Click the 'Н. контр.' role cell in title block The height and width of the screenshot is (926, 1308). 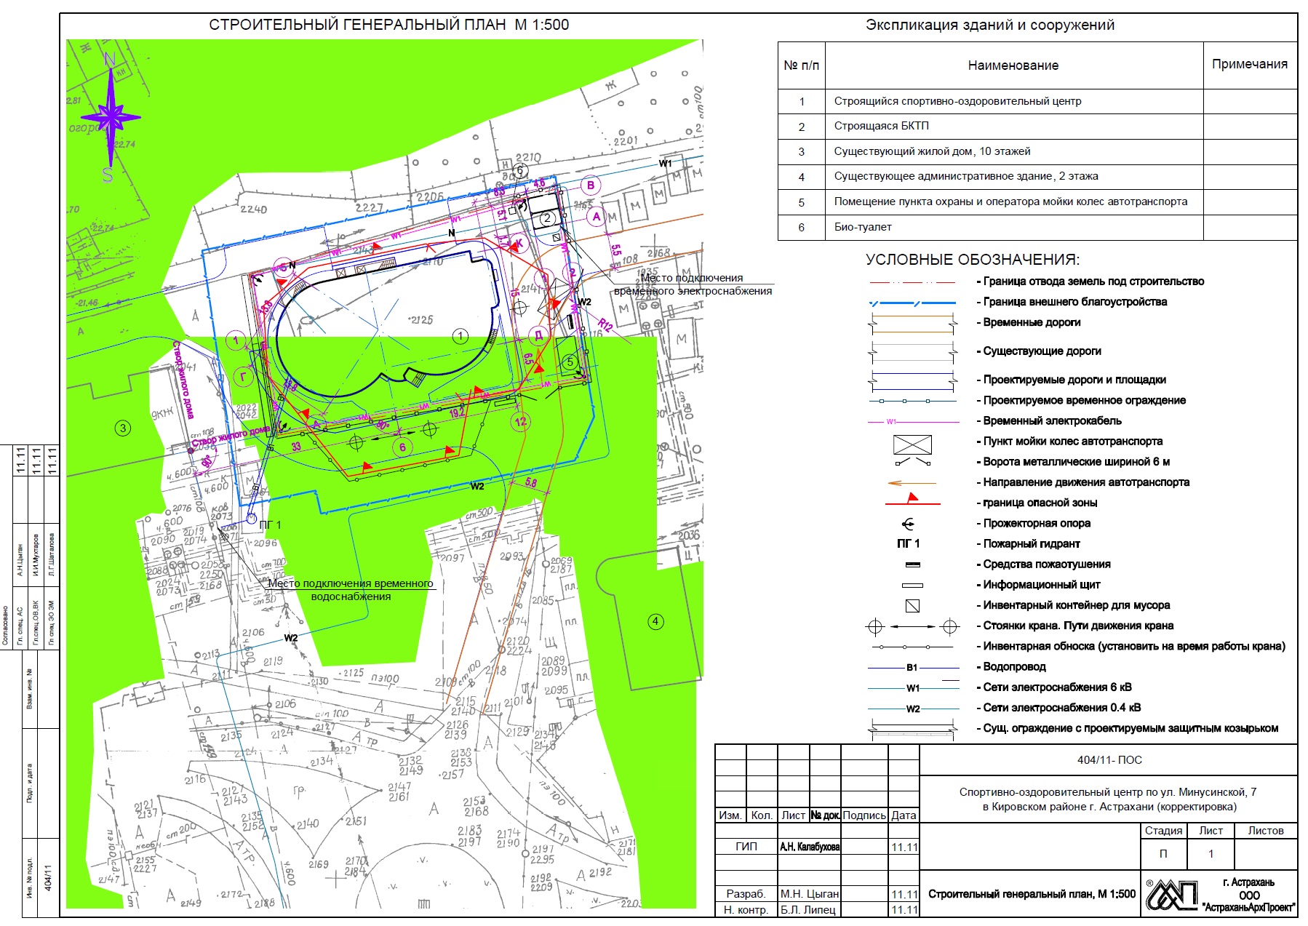[x=746, y=910]
